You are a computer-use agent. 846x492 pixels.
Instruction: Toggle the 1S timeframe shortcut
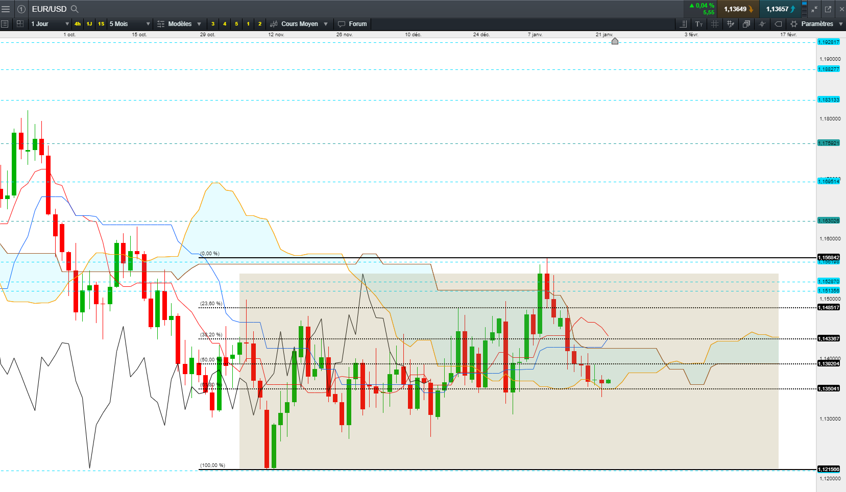101,24
